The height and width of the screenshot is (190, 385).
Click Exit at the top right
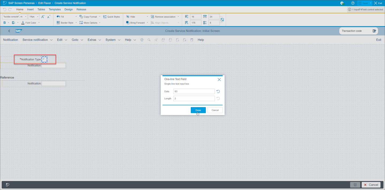point(378,3)
